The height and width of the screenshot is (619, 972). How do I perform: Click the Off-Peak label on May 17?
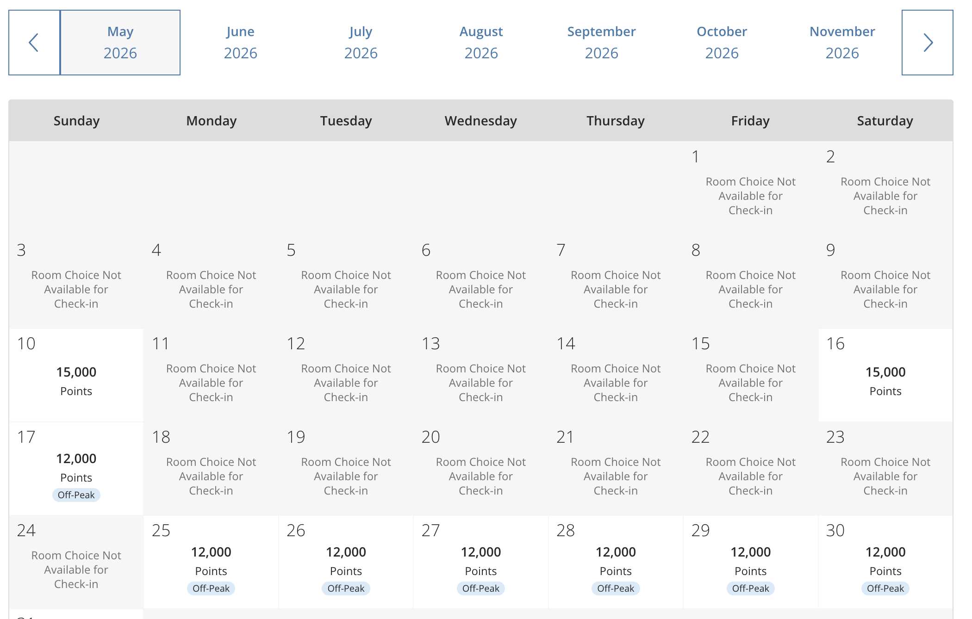pyautogui.click(x=76, y=495)
